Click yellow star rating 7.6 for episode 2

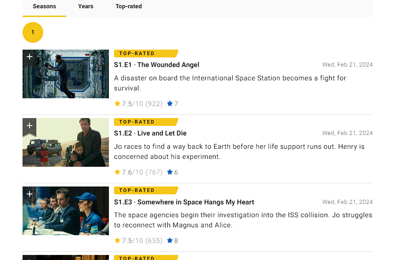138,172
